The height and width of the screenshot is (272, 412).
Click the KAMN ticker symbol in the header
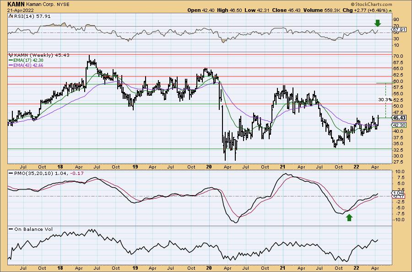click(x=16, y=4)
